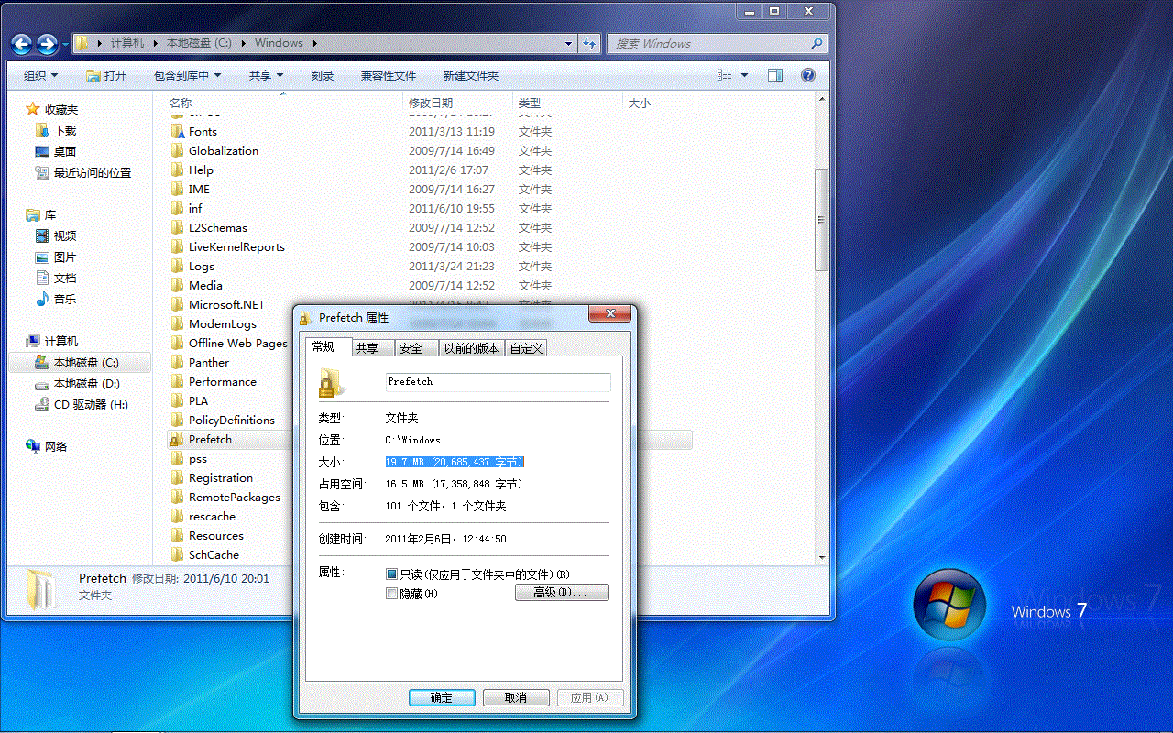This screenshot has height=733, width=1173.
Task: Click the 计算机 icon in the sidebar
Action: click(x=33, y=341)
